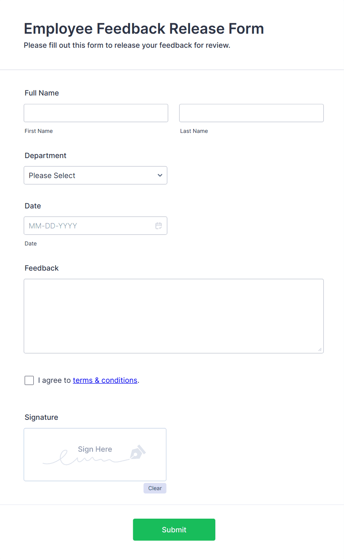Viewport: 344px width, 559px height.
Task: Click the First Name input field
Action: 96,113
